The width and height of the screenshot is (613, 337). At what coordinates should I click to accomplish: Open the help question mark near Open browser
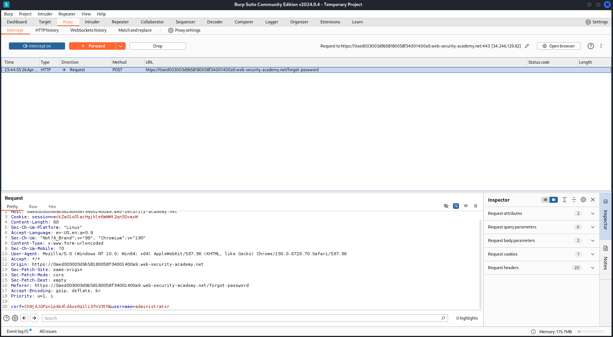click(x=591, y=46)
